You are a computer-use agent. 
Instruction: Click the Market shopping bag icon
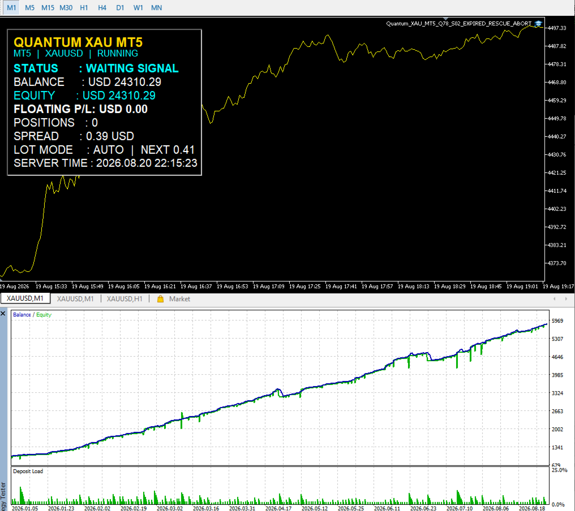[x=160, y=299]
